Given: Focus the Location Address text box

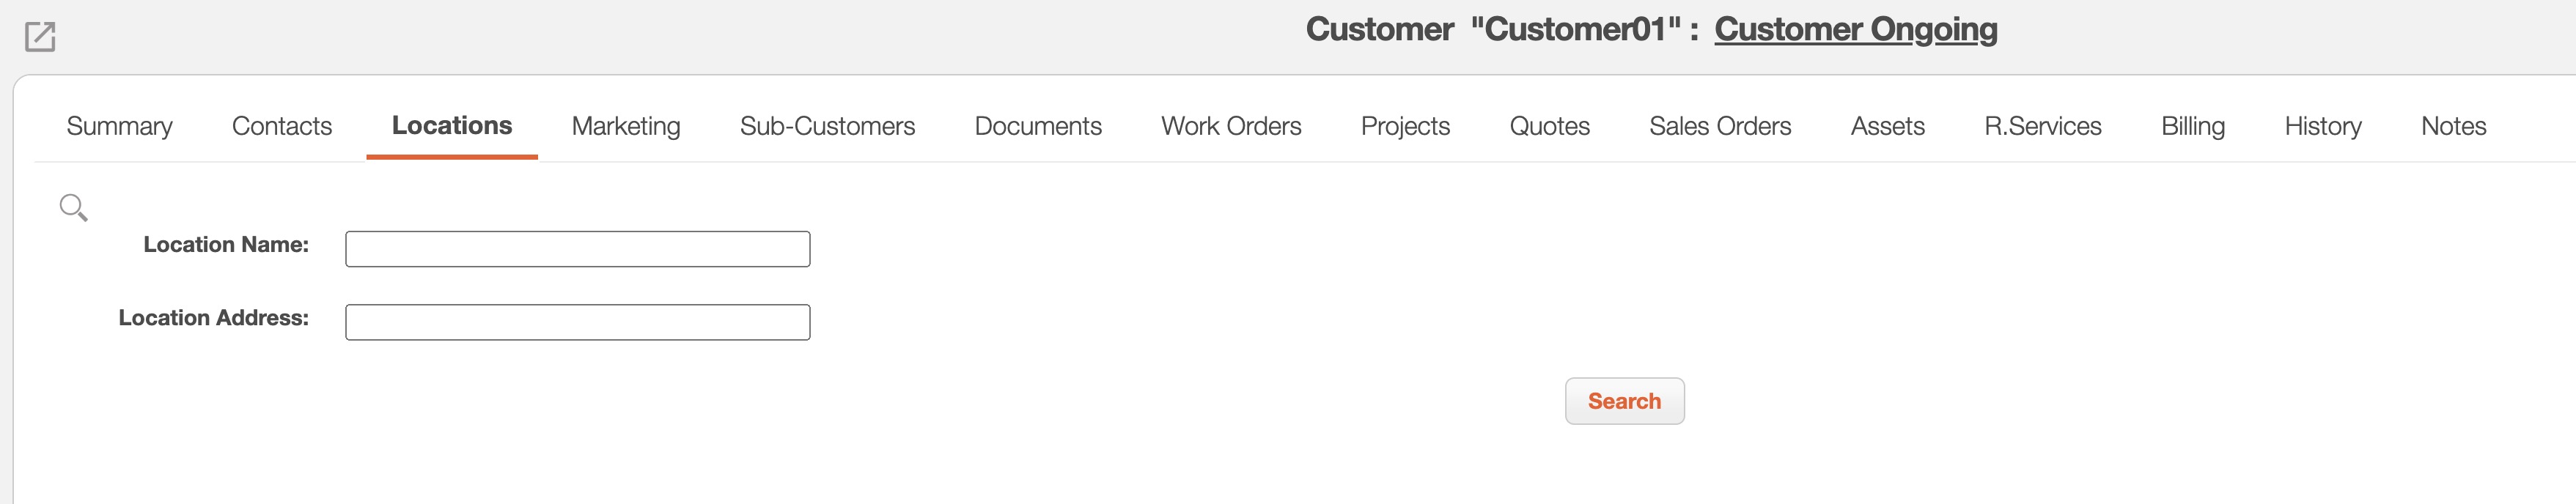Looking at the screenshot, I should pyautogui.click(x=578, y=322).
